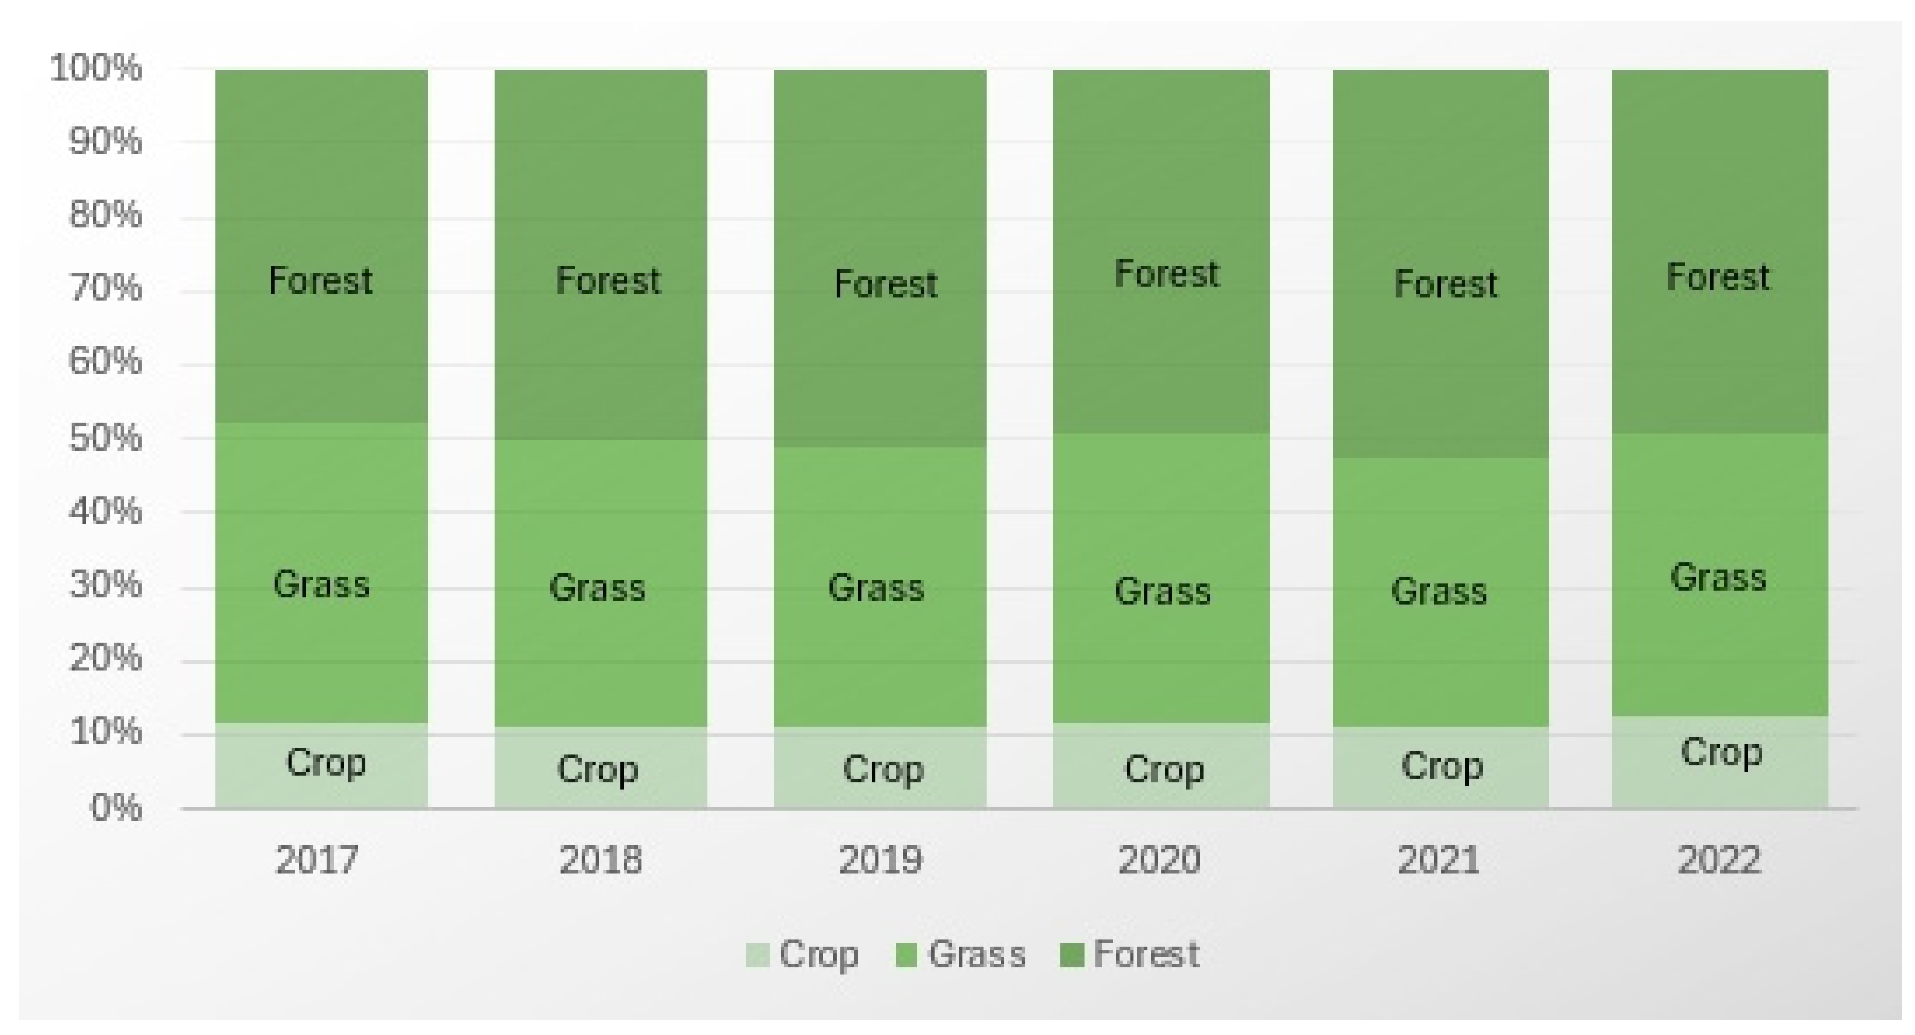Click the 2020 x-axis year label
Image resolution: width=1915 pixels, height=1035 pixels.
1160,859
